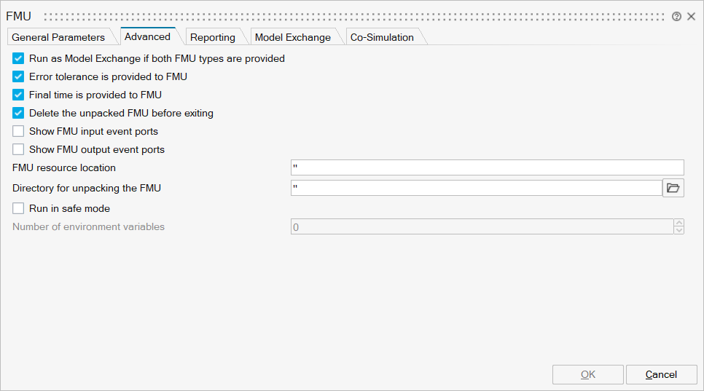Decrease number of environment variables spinner
Viewport: 704px width, 391px height.
pos(679,231)
